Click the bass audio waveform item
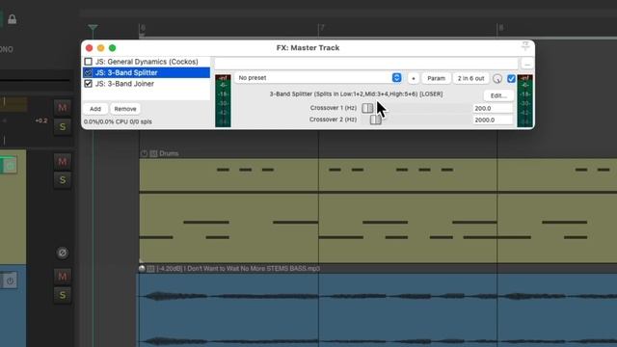Image resolution: width=617 pixels, height=347 pixels. [378, 310]
